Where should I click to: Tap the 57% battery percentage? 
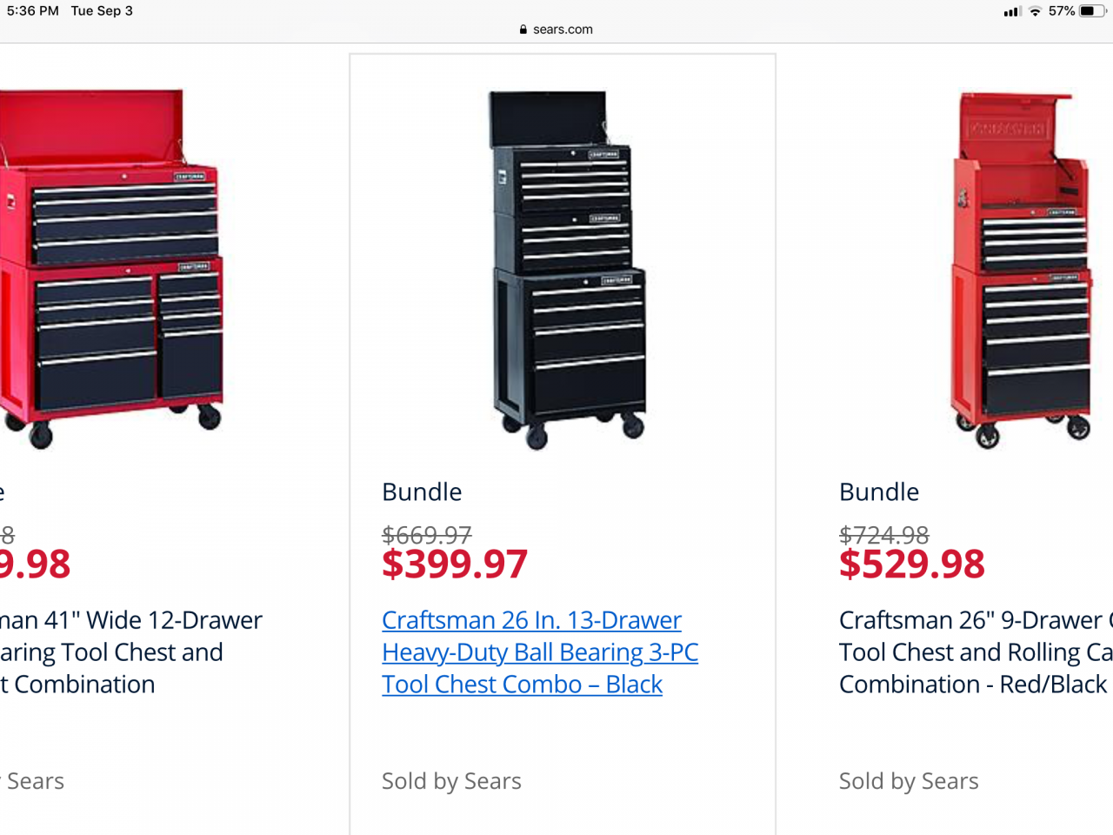coord(1062,11)
